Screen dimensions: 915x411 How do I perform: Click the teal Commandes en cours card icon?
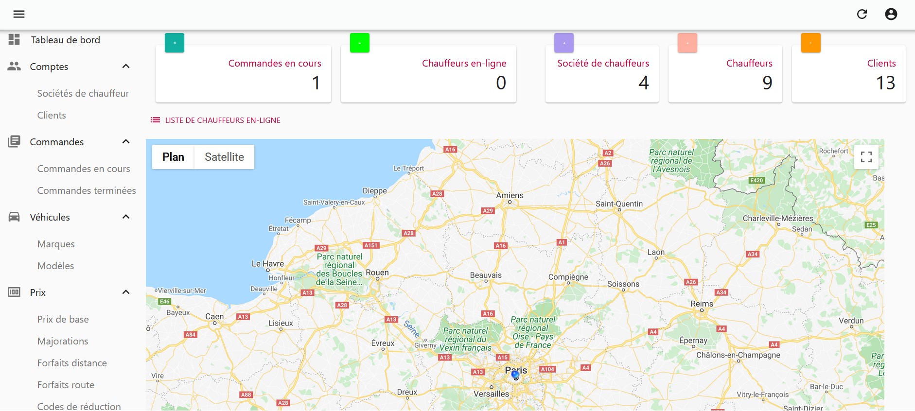click(175, 43)
